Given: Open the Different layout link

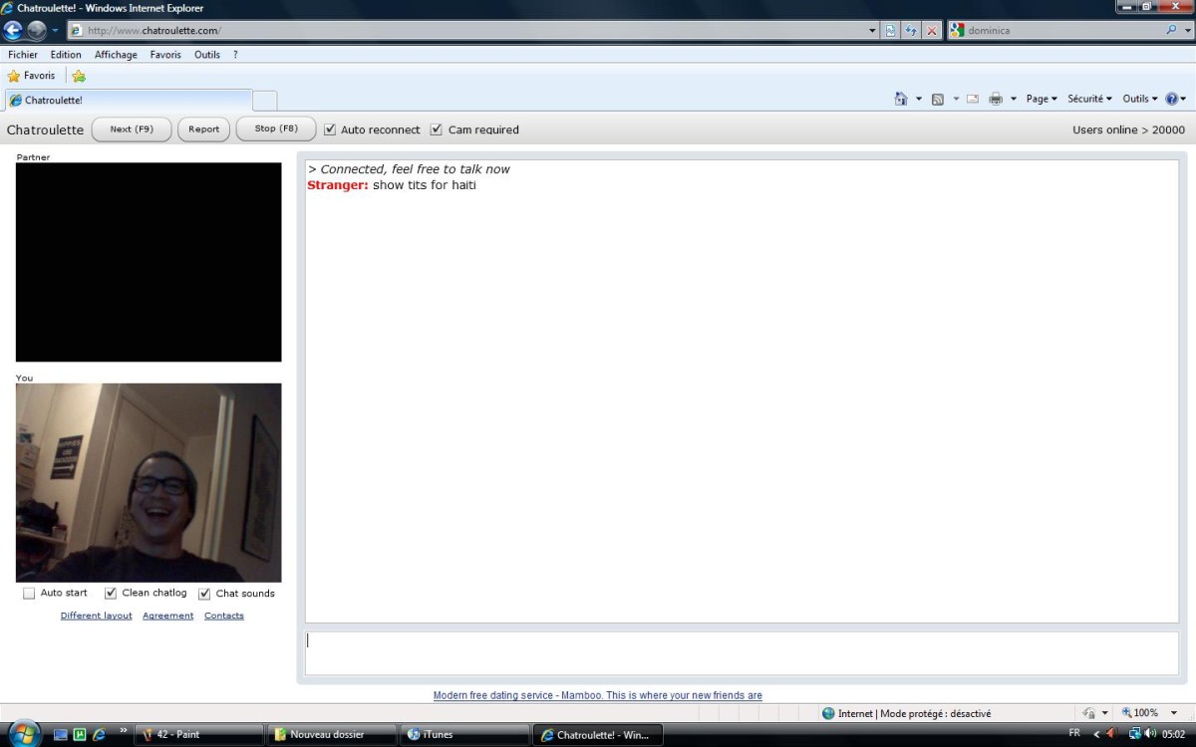Looking at the screenshot, I should click(x=97, y=616).
